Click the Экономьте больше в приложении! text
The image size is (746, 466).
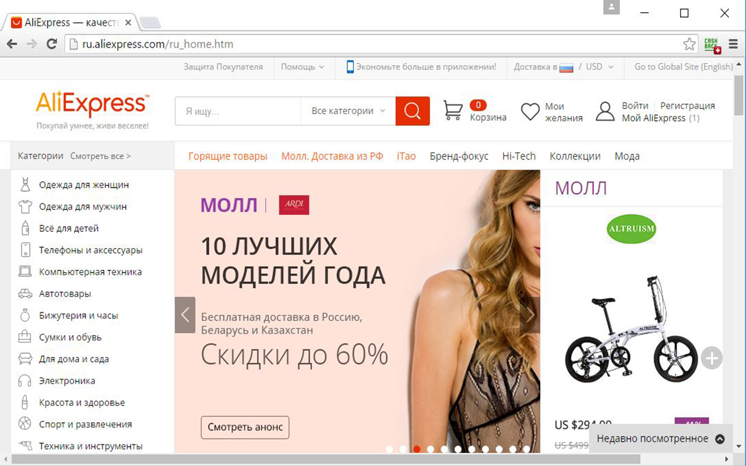pos(426,67)
